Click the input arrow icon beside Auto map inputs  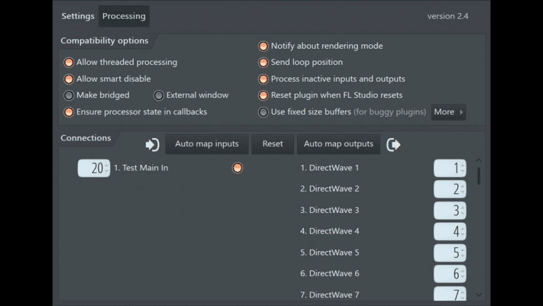pos(152,144)
